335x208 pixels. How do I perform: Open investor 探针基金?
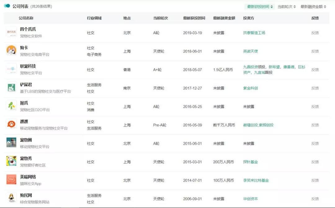250,162
